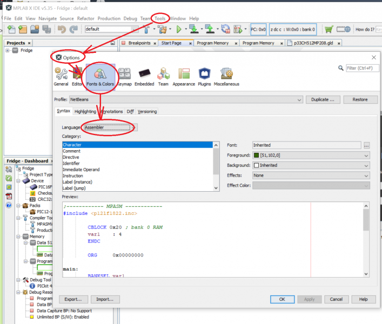Click the Redo toolbar icon
Screen dimensions: 382x324
click(x=73, y=29)
